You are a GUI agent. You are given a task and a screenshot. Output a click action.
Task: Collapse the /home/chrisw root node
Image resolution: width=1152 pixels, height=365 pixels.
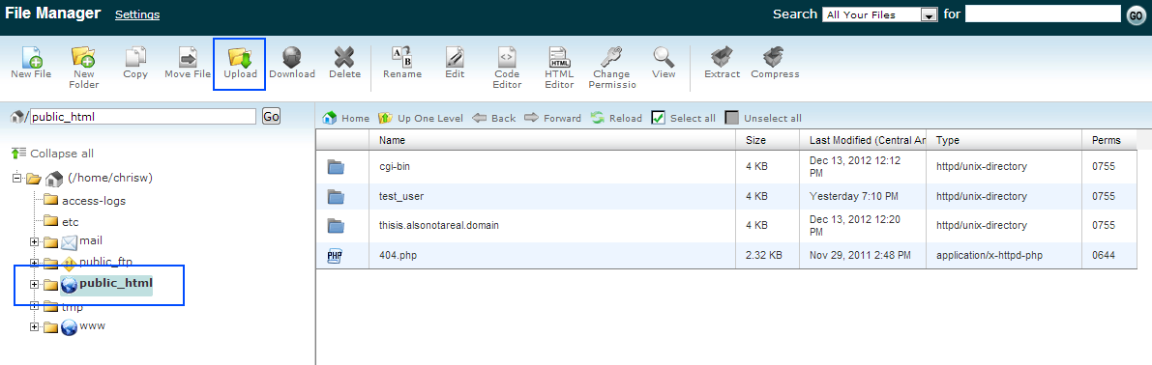[x=16, y=178]
